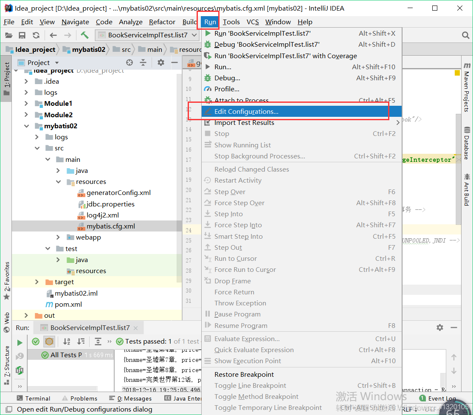Open Search Everywhere magnifier icon
The height and width of the screenshot is (415, 473).
pos(465,35)
